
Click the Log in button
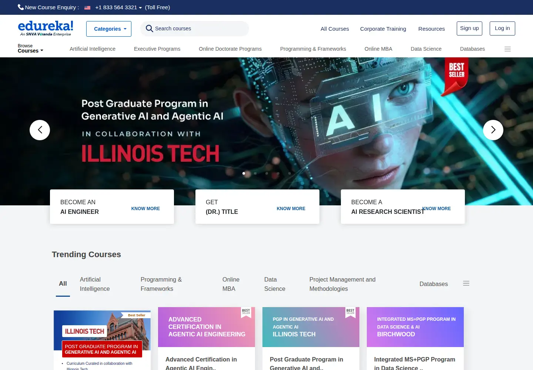coord(502,28)
